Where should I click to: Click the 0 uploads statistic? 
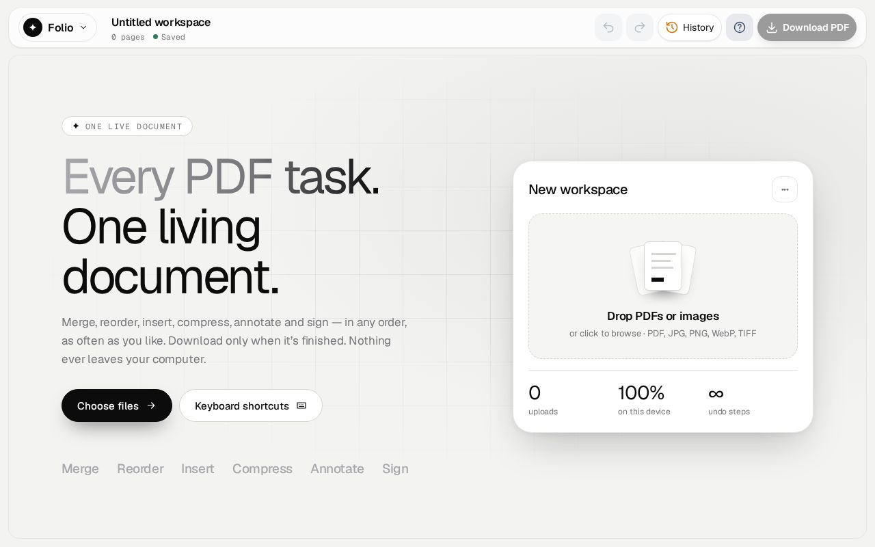pos(543,400)
